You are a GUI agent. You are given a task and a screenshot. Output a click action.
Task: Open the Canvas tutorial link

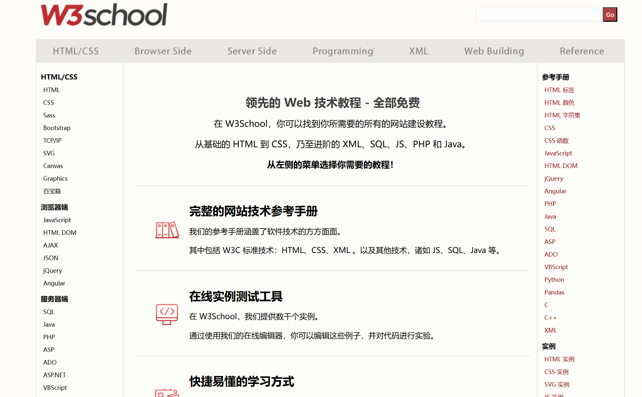[x=53, y=166]
